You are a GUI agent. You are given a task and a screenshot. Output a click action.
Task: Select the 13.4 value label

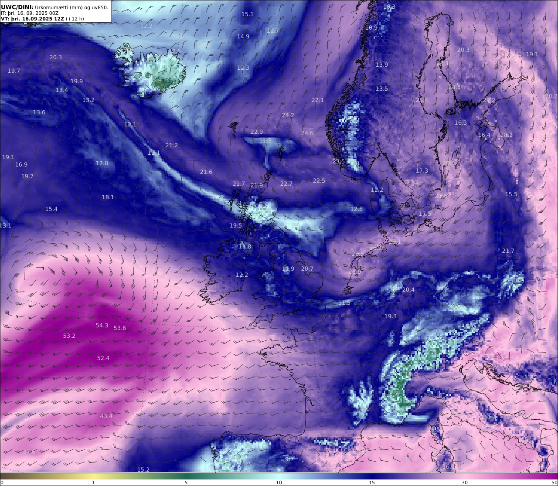tap(62, 90)
